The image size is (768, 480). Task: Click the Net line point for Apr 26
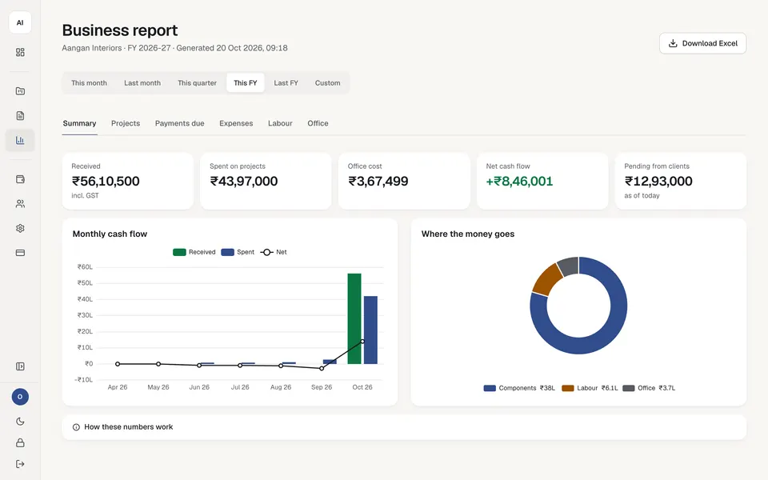tap(118, 364)
